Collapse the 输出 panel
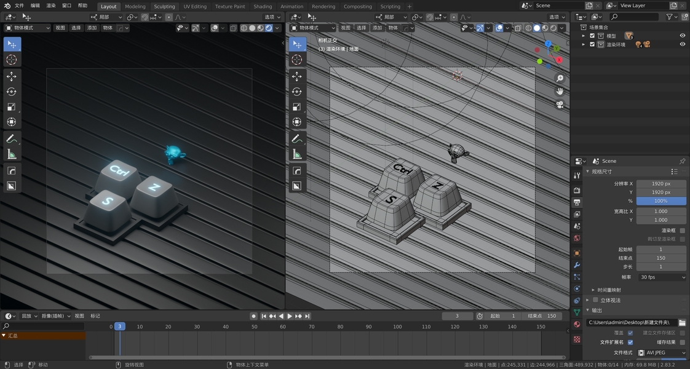The image size is (690, 369). pos(588,310)
